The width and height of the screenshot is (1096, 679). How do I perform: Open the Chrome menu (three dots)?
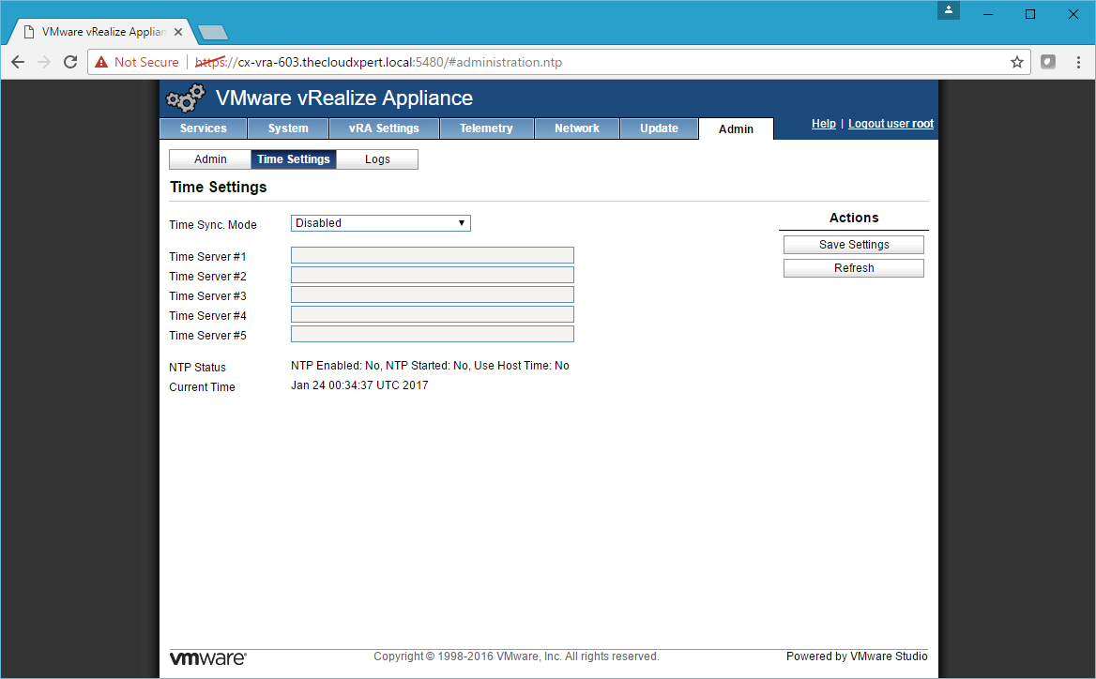(1076, 62)
